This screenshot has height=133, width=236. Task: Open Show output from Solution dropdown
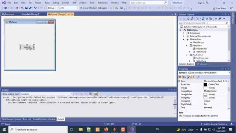[46, 94]
